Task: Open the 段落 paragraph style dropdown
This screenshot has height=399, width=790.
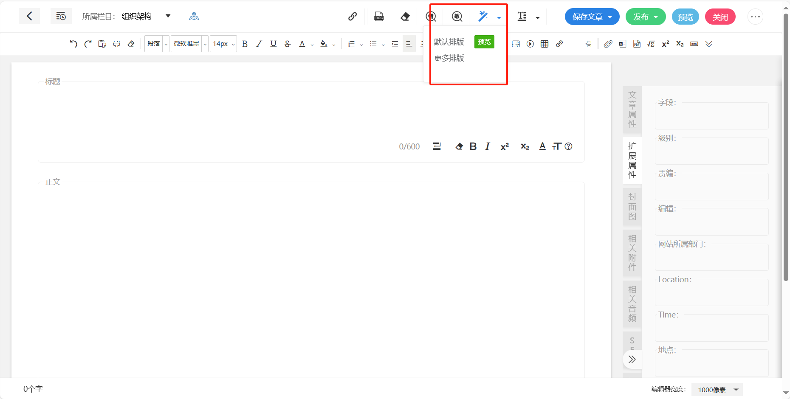Action: coord(157,44)
